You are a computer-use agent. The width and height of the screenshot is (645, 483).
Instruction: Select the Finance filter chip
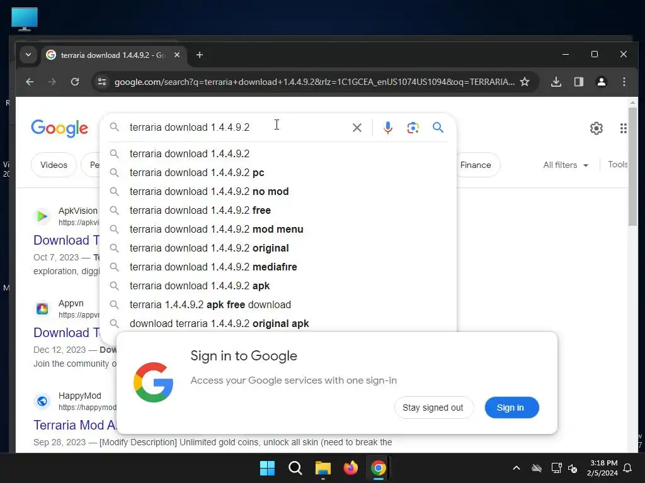tap(476, 165)
